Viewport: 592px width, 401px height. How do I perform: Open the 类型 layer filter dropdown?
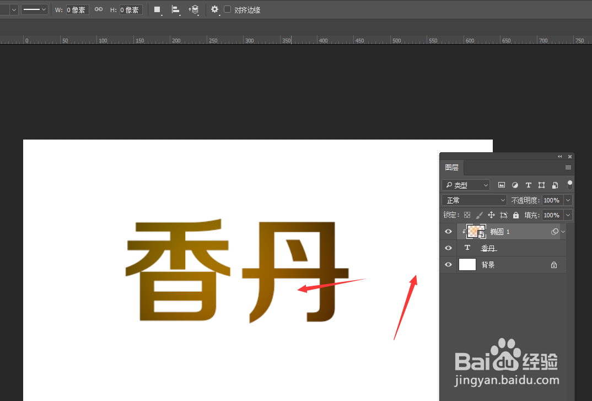coord(466,185)
